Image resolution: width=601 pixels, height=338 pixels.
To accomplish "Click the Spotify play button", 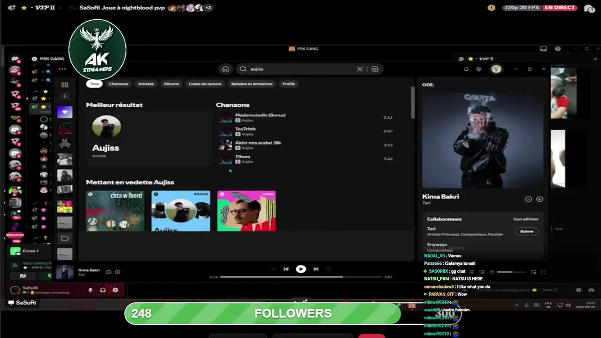I will click(301, 269).
